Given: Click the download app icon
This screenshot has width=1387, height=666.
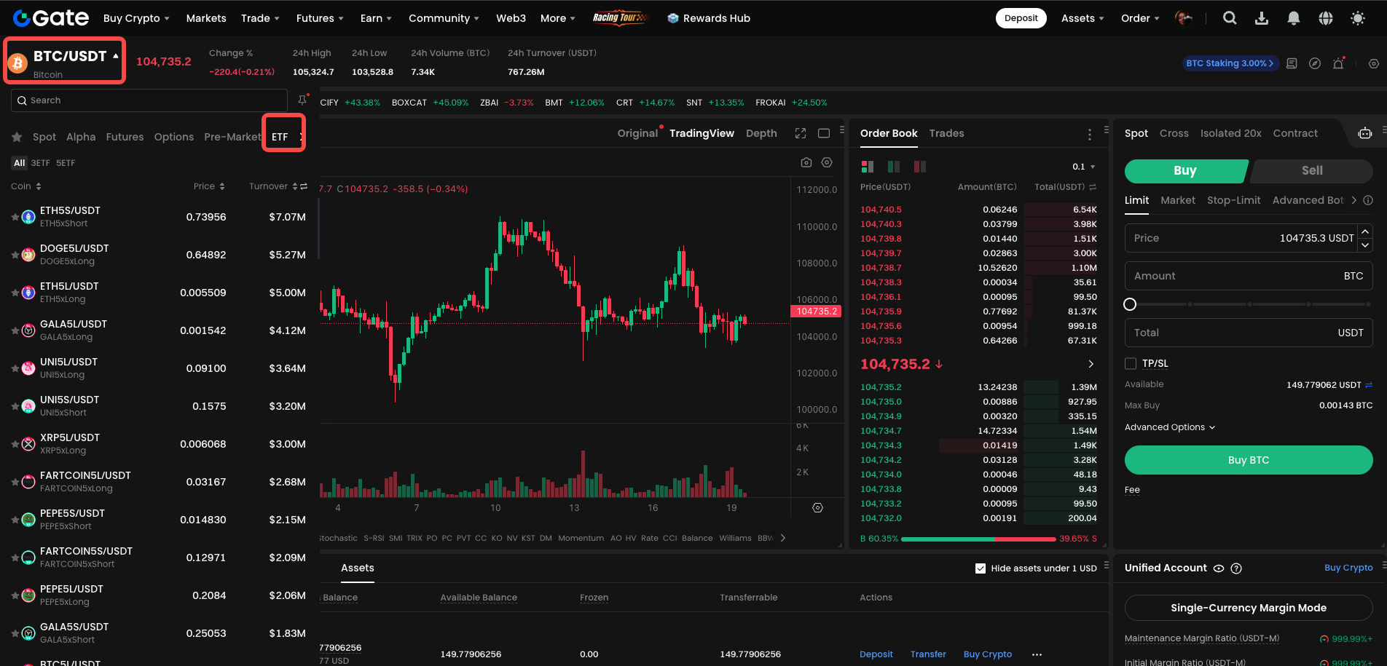Looking at the screenshot, I should point(1262,18).
